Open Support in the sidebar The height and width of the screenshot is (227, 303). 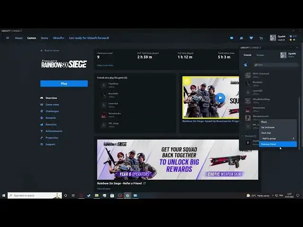click(x=50, y=144)
